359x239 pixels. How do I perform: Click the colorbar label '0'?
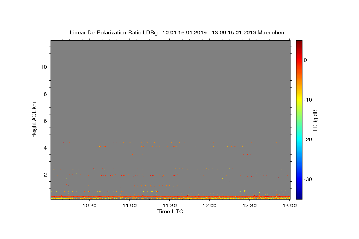click(x=305, y=60)
